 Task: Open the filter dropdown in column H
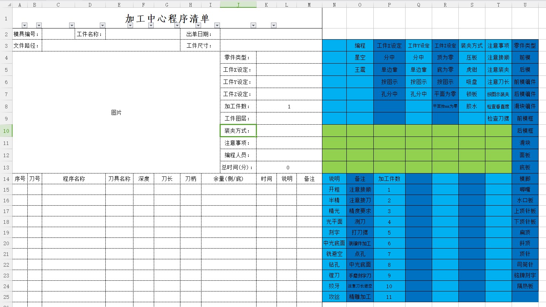click(x=198, y=26)
